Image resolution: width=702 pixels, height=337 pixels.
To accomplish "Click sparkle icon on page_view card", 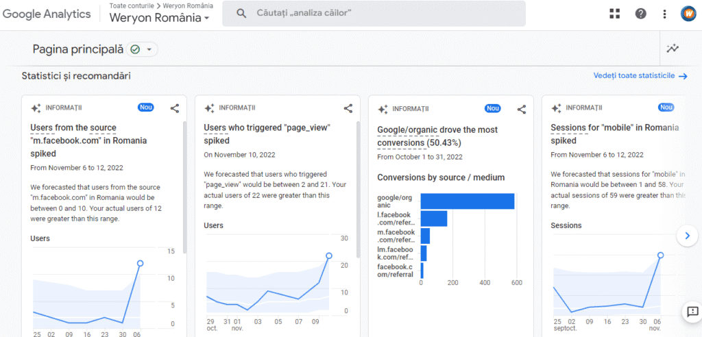I will click(x=209, y=108).
